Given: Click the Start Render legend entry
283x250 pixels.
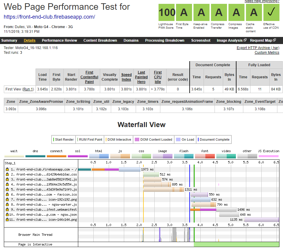Looking at the screenshot, I should click(63, 139).
